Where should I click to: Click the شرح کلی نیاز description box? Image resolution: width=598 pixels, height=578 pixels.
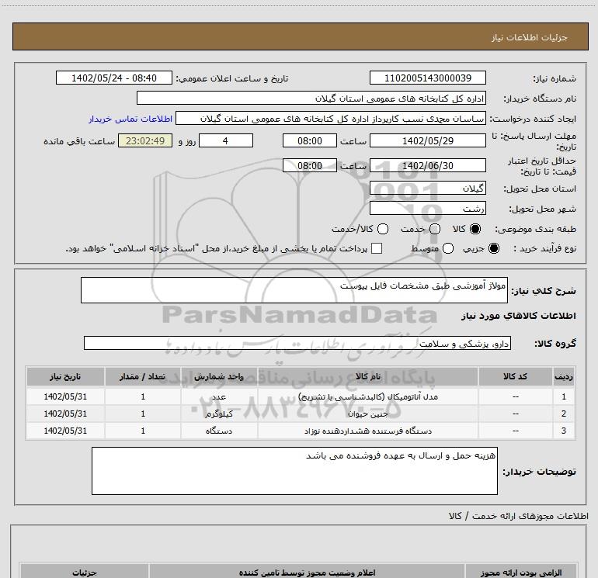click(294, 290)
